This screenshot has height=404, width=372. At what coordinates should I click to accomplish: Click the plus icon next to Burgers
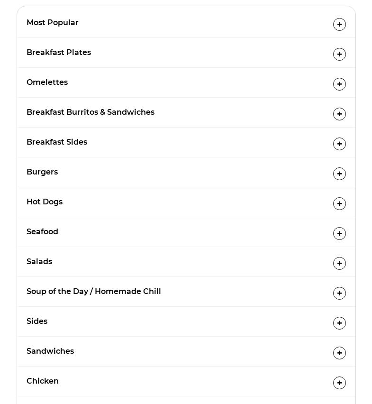(x=339, y=174)
